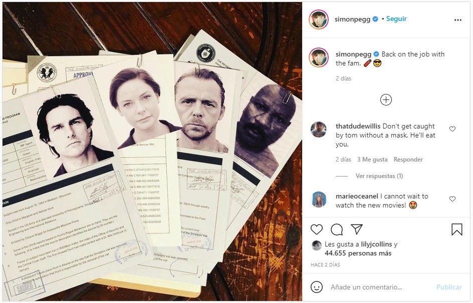View the 44.655 personas más likes list
This screenshot has height=303, width=473.
pyautogui.click(x=358, y=253)
